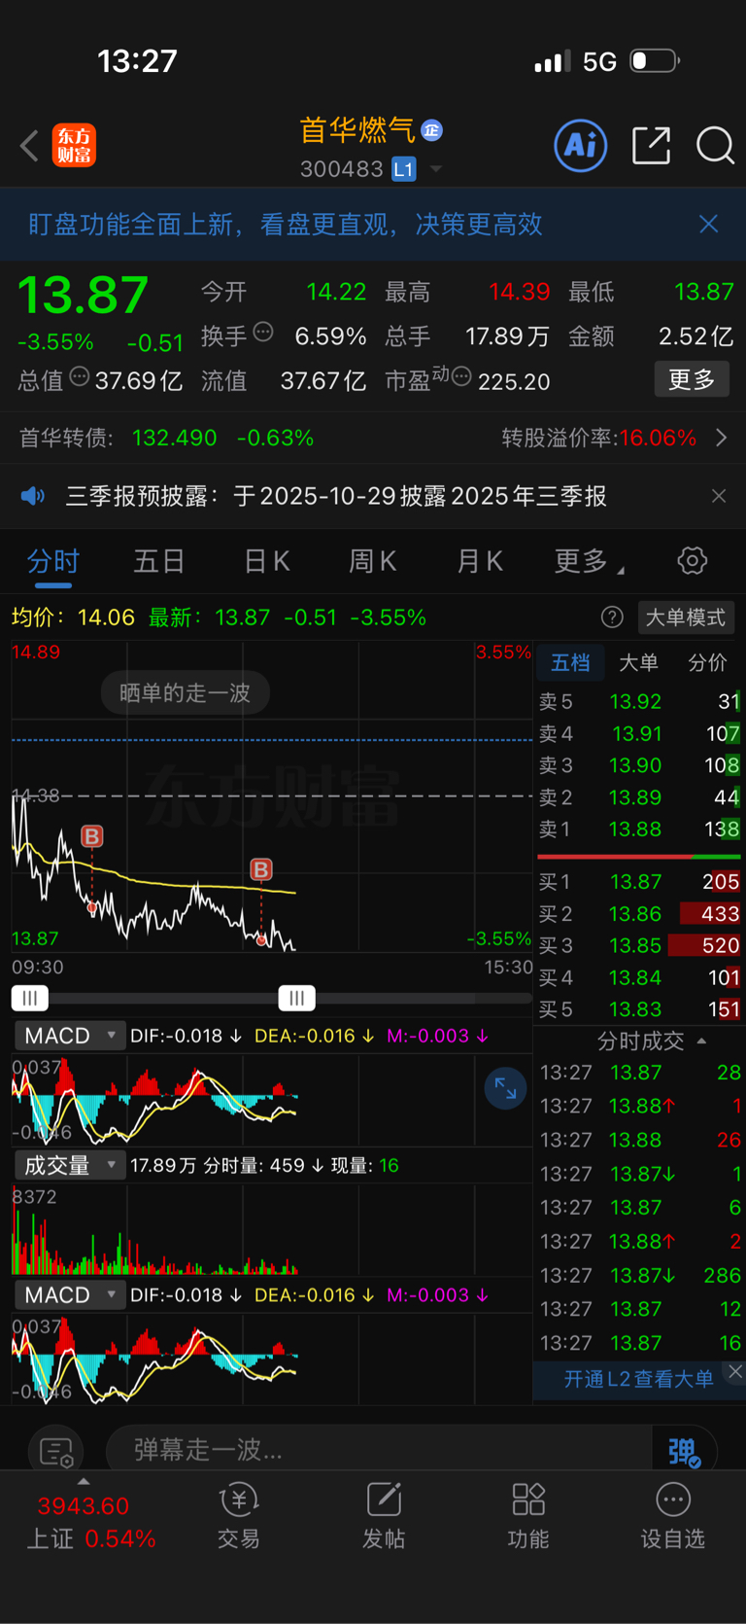Tap the share icon

point(651,146)
